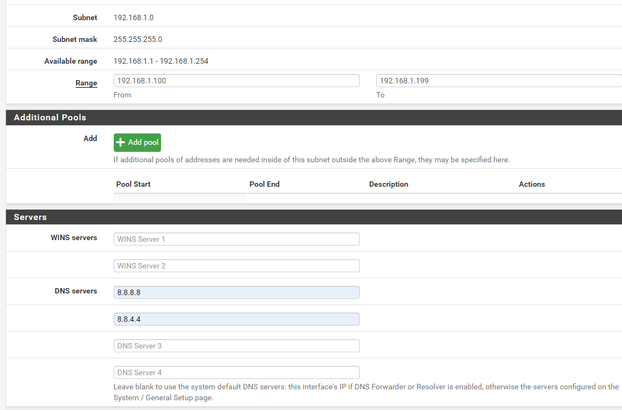This screenshot has width=622, height=410.
Task: Click the Actions column header
Action: (532, 184)
